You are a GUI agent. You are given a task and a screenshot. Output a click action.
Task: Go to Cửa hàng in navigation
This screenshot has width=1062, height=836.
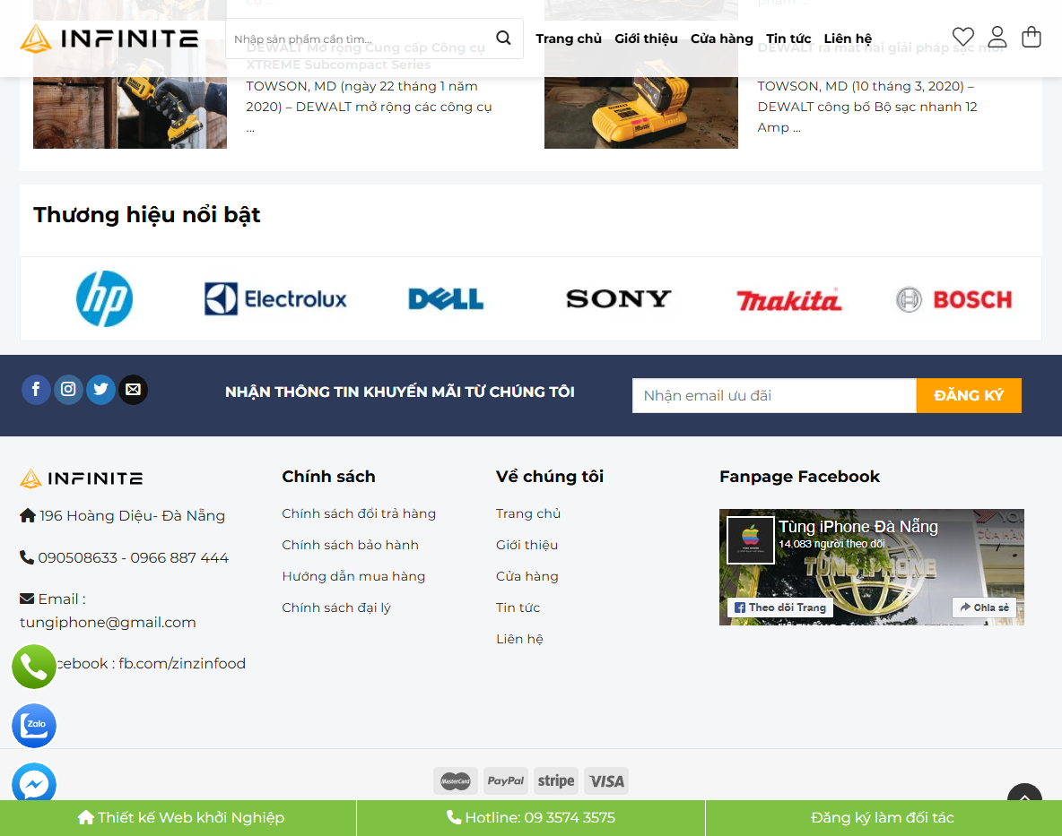[721, 39]
